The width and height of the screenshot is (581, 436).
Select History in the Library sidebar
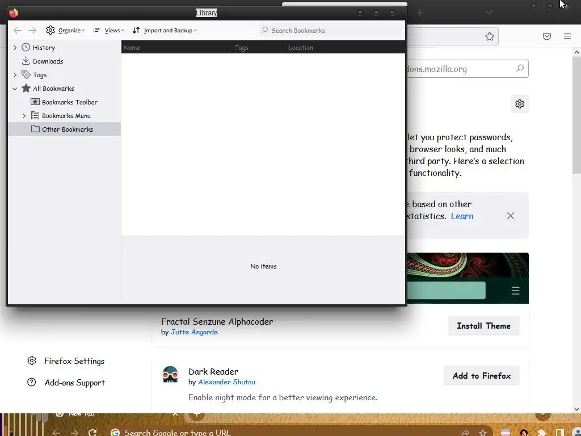pyautogui.click(x=44, y=48)
